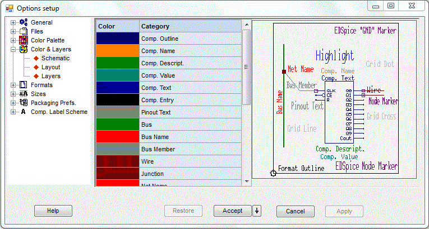
Task: Click the Color & Layers palette icon
Action: 24,49
